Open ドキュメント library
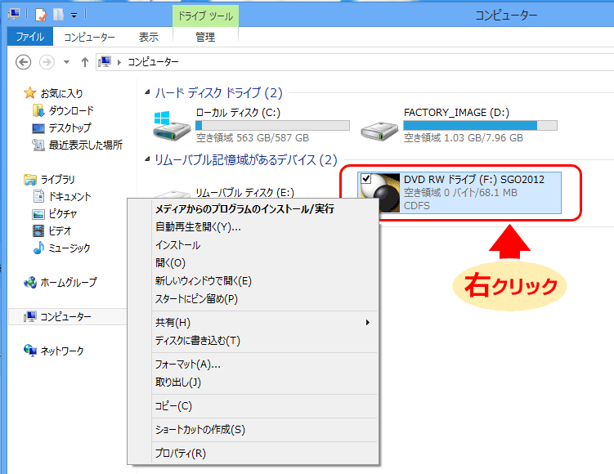The width and height of the screenshot is (614, 474). tap(69, 196)
